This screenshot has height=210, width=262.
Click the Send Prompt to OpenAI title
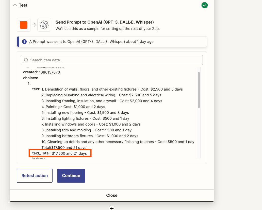tap(105, 22)
